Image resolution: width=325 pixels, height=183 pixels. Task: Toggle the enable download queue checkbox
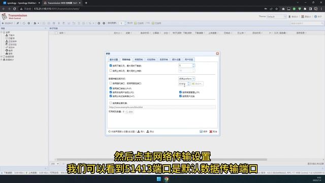[111, 66]
